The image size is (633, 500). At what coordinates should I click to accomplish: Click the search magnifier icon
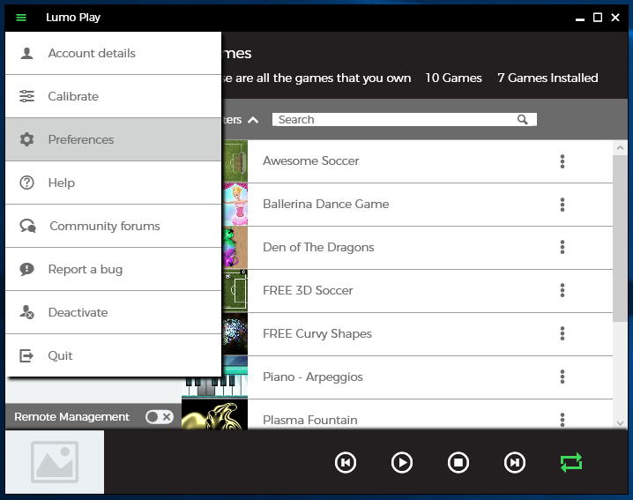(x=523, y=120)
